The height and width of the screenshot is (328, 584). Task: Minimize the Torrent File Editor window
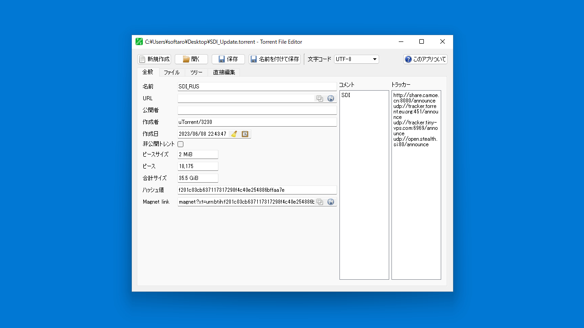point(401,41)
